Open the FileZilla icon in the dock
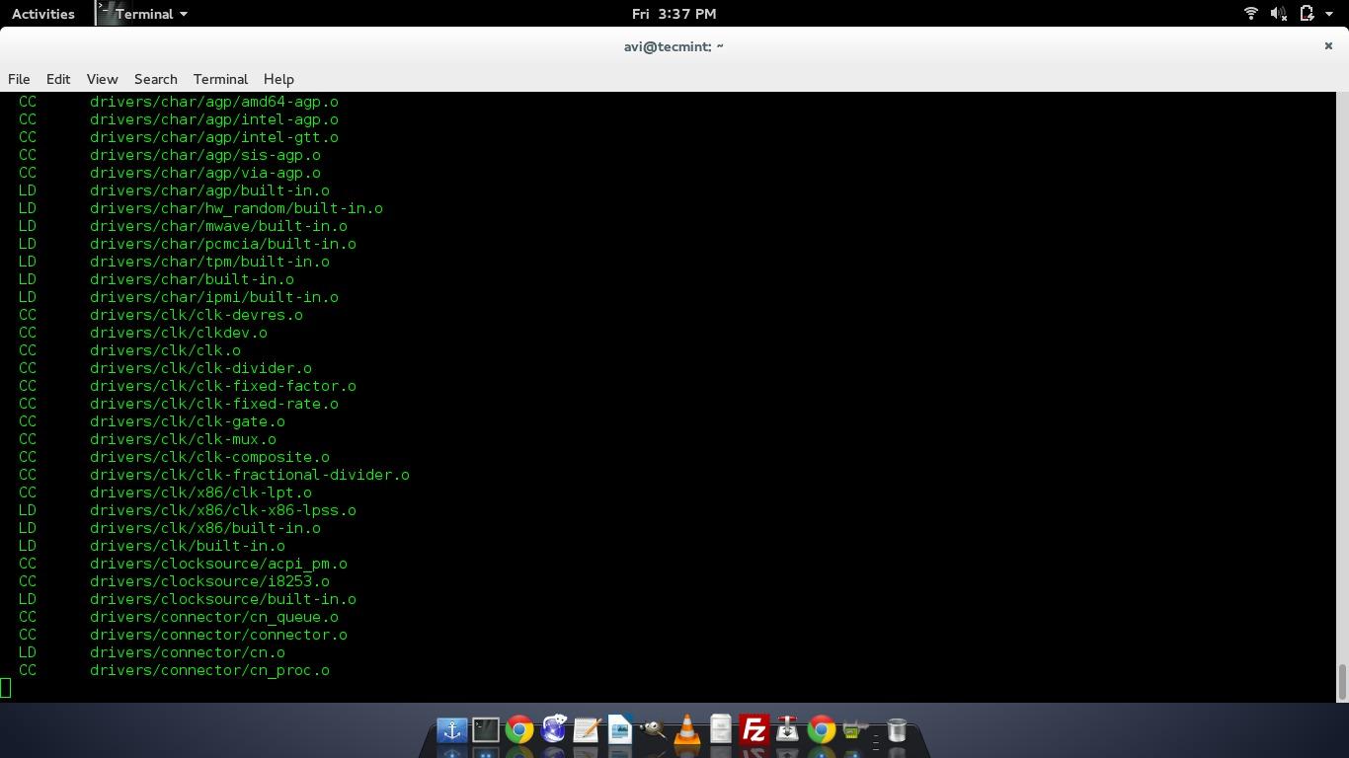1349x758 pixels. point(754,730)
